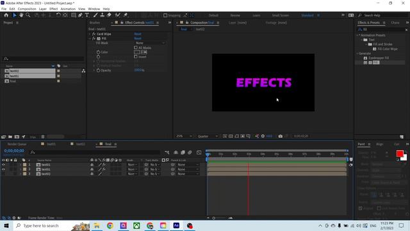This screenshot has height=231, width=410.
Task: Toggle the Snapping checkbox
Action: [x=165, y=15]
